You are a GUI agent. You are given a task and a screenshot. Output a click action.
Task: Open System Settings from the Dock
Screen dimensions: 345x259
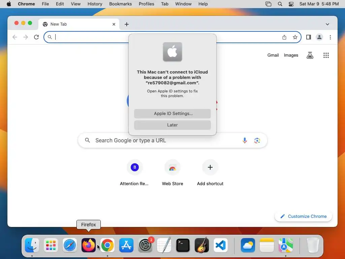[145, 245]
